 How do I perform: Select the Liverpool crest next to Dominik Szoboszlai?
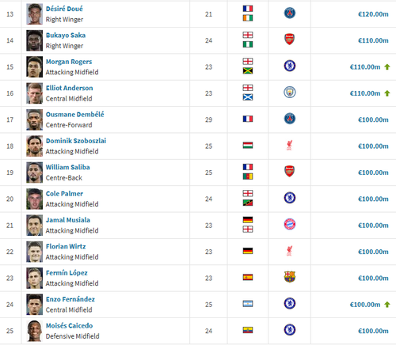(290, 145)
